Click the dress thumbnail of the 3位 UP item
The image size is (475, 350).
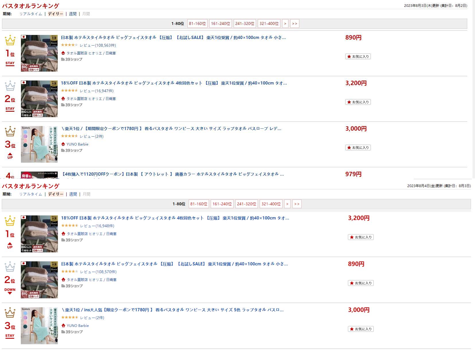39,144
